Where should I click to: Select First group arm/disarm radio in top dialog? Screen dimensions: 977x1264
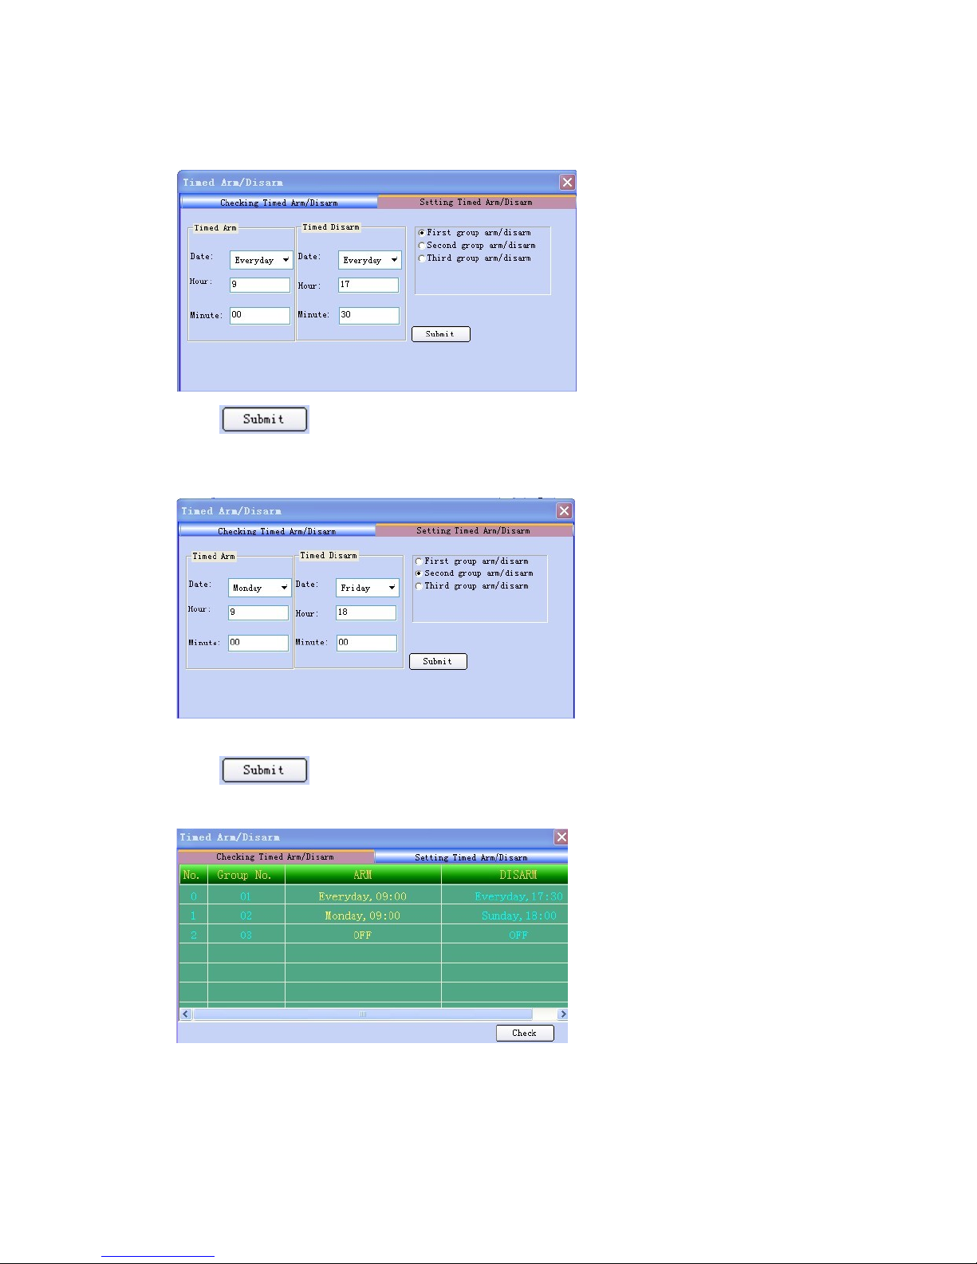click(422, 233)
